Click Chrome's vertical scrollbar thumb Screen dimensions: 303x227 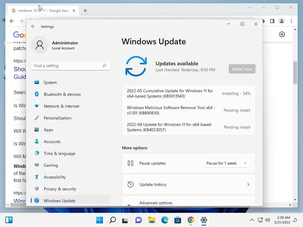[295, 72]
